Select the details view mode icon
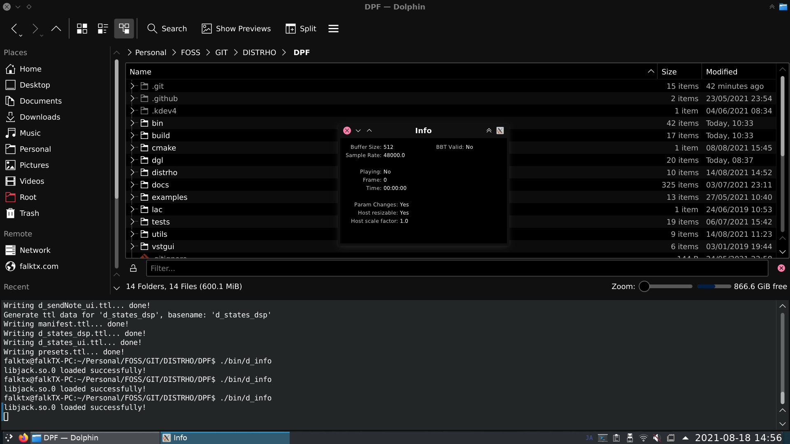Screen dimensions: 790x444 click(124, 28)
